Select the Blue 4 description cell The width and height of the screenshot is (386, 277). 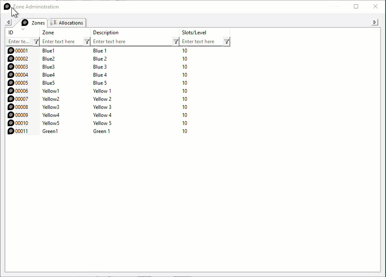click(100, 75)
